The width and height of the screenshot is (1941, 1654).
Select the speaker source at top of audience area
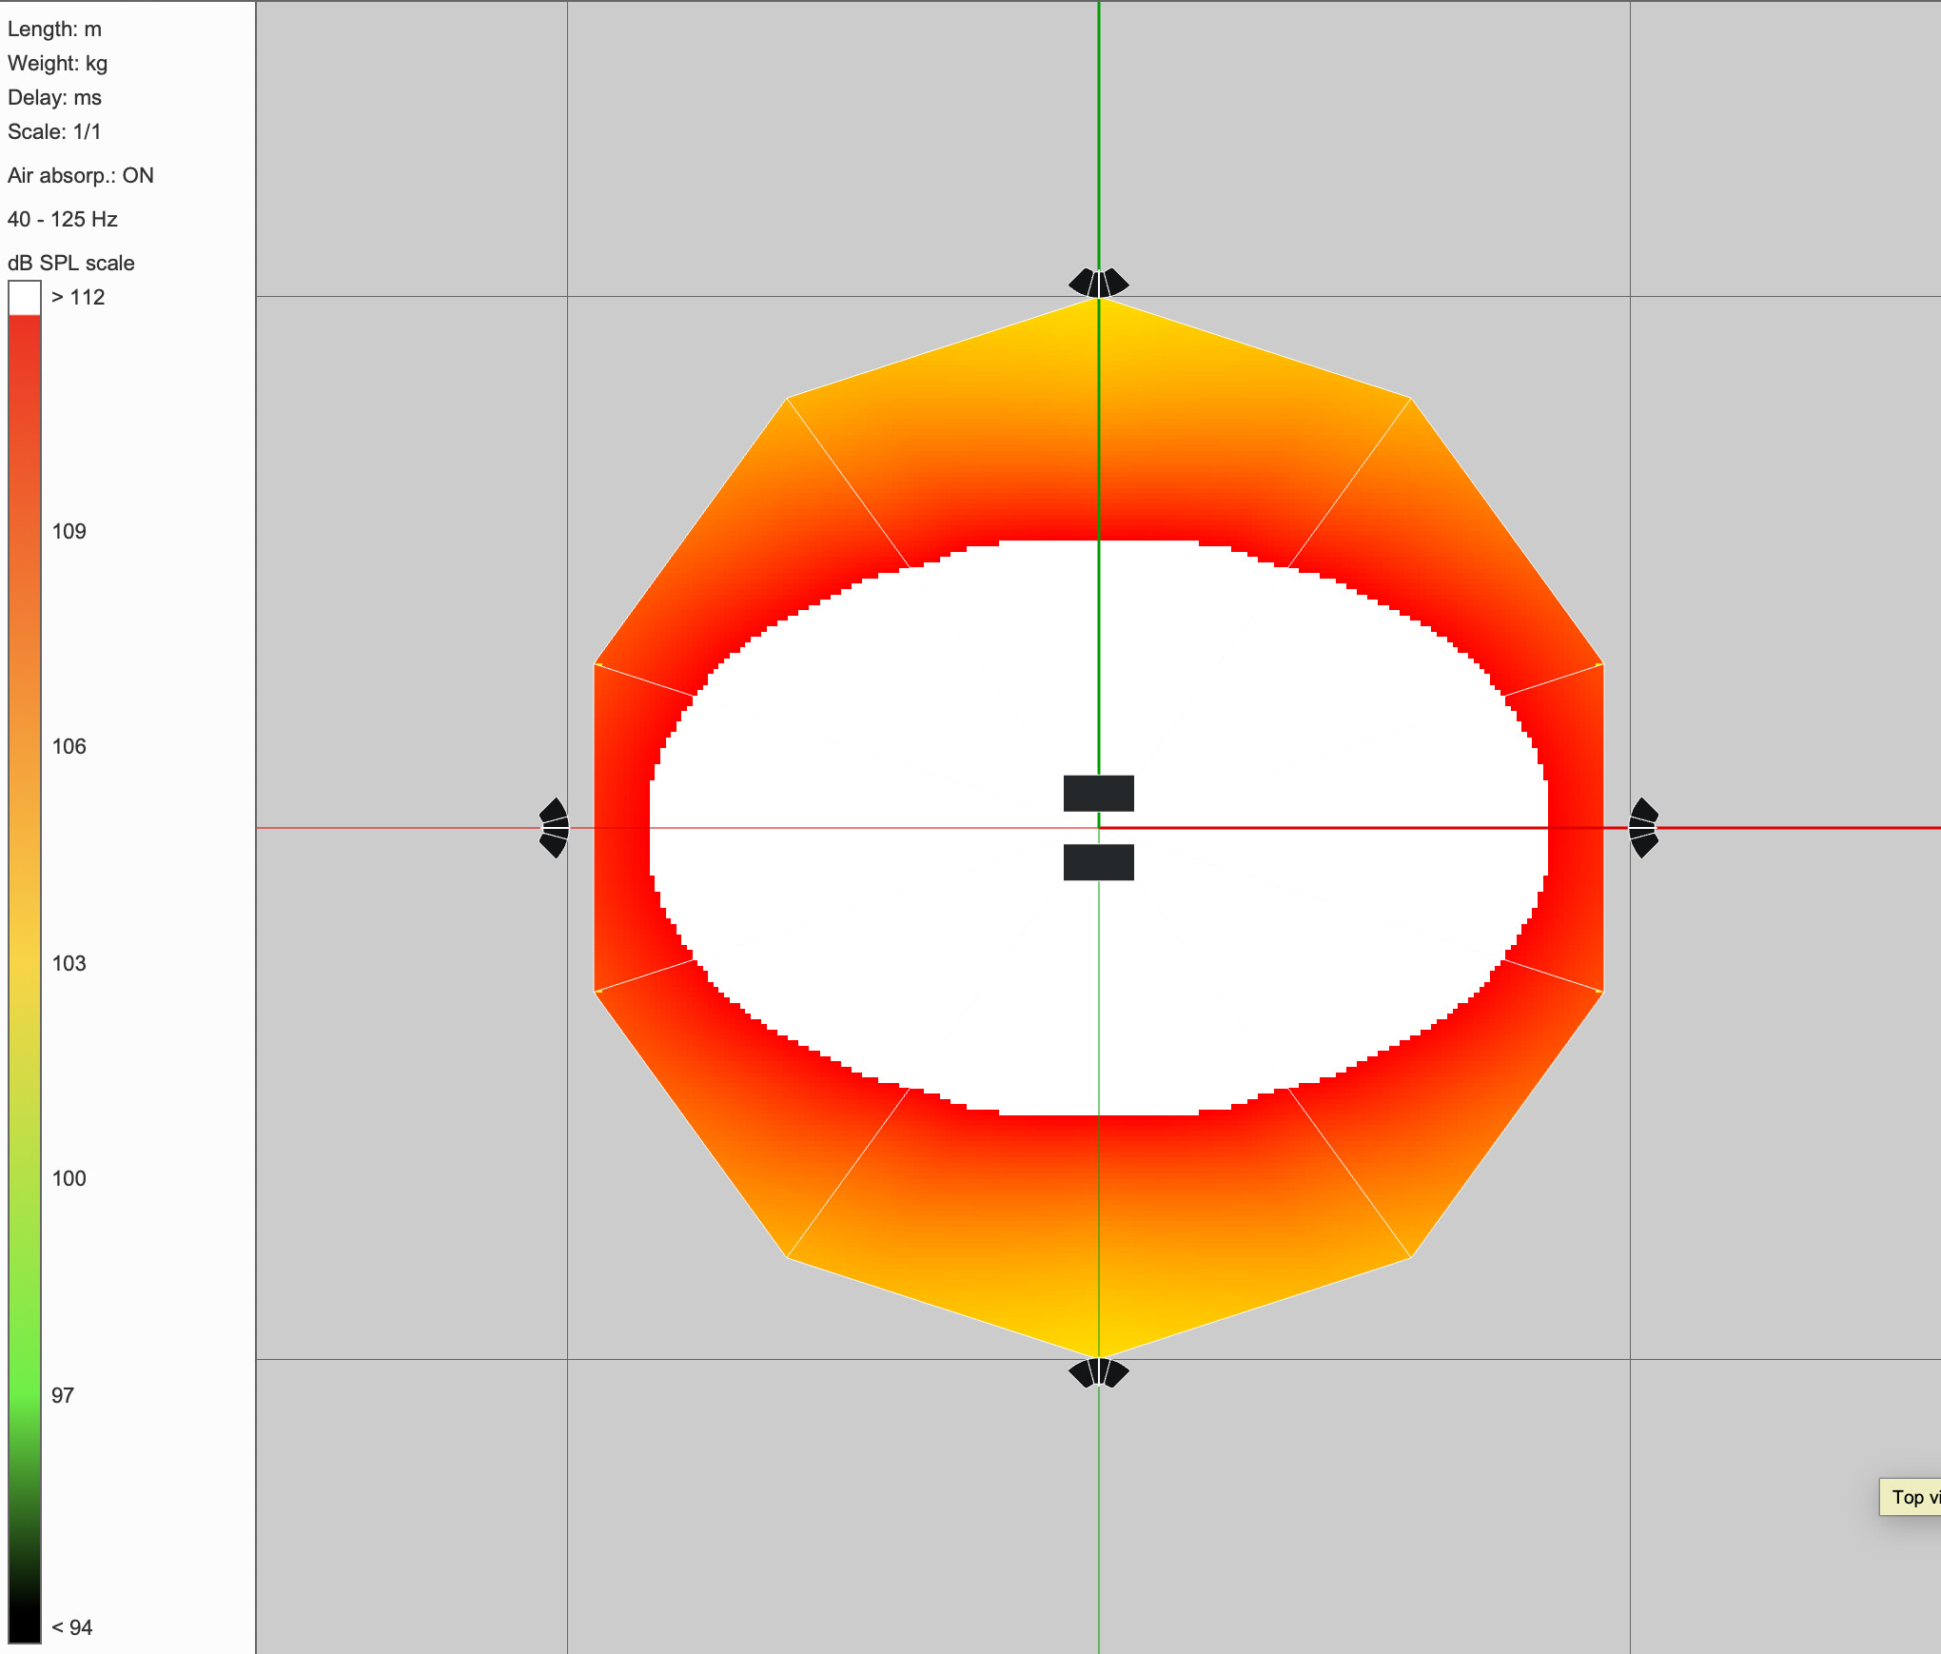pyautogui.click(x=1099, y=284)
